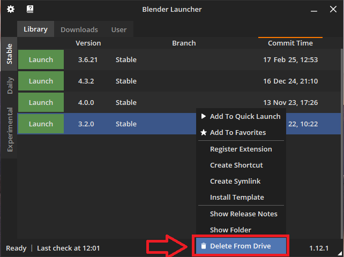Launch Blender version 3.6.21

pyautogui.click(x=41, y=59)
